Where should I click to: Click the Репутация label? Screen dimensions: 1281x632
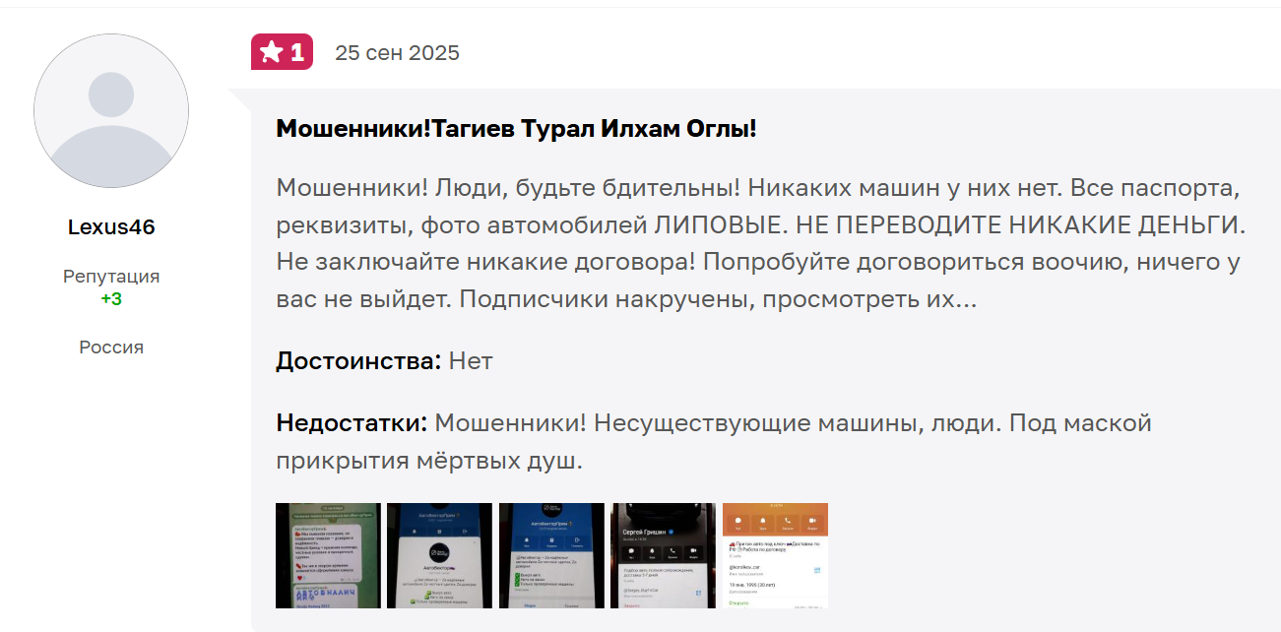[x=111, y=277]
